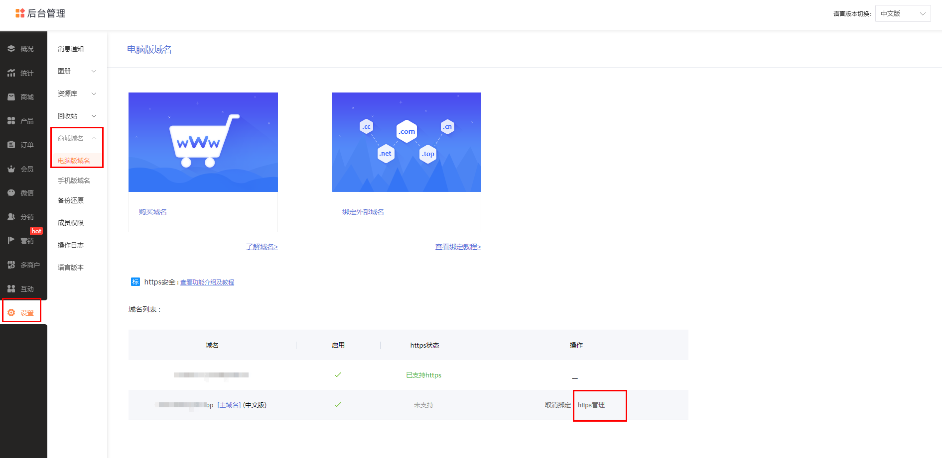Screen dimensions: 942x458
Task: Select 手机版域名 menu item
Action: (x=74, y=181)
